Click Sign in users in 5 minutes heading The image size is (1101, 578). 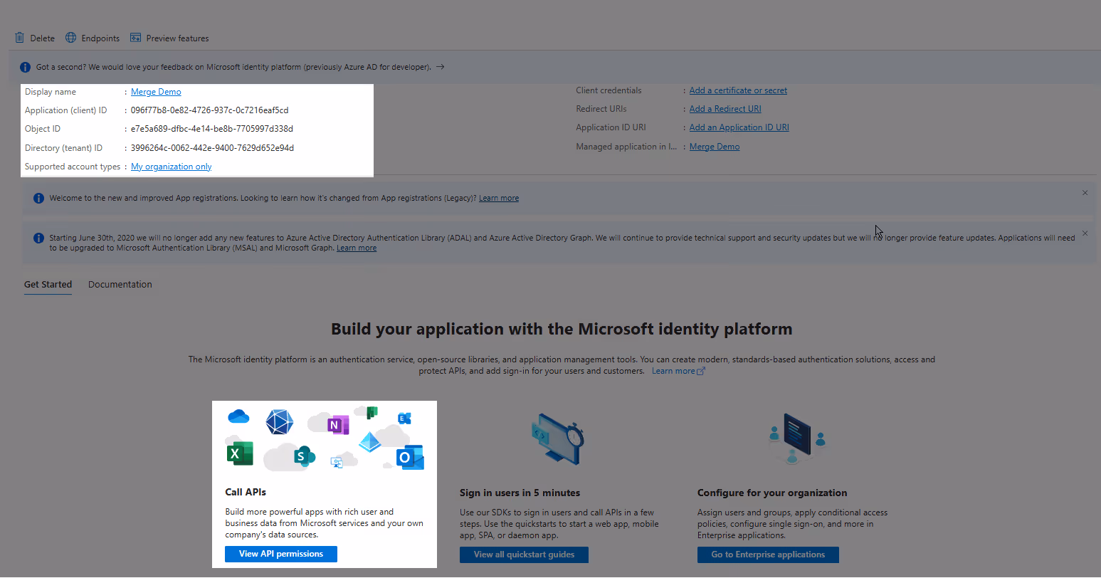520,493
